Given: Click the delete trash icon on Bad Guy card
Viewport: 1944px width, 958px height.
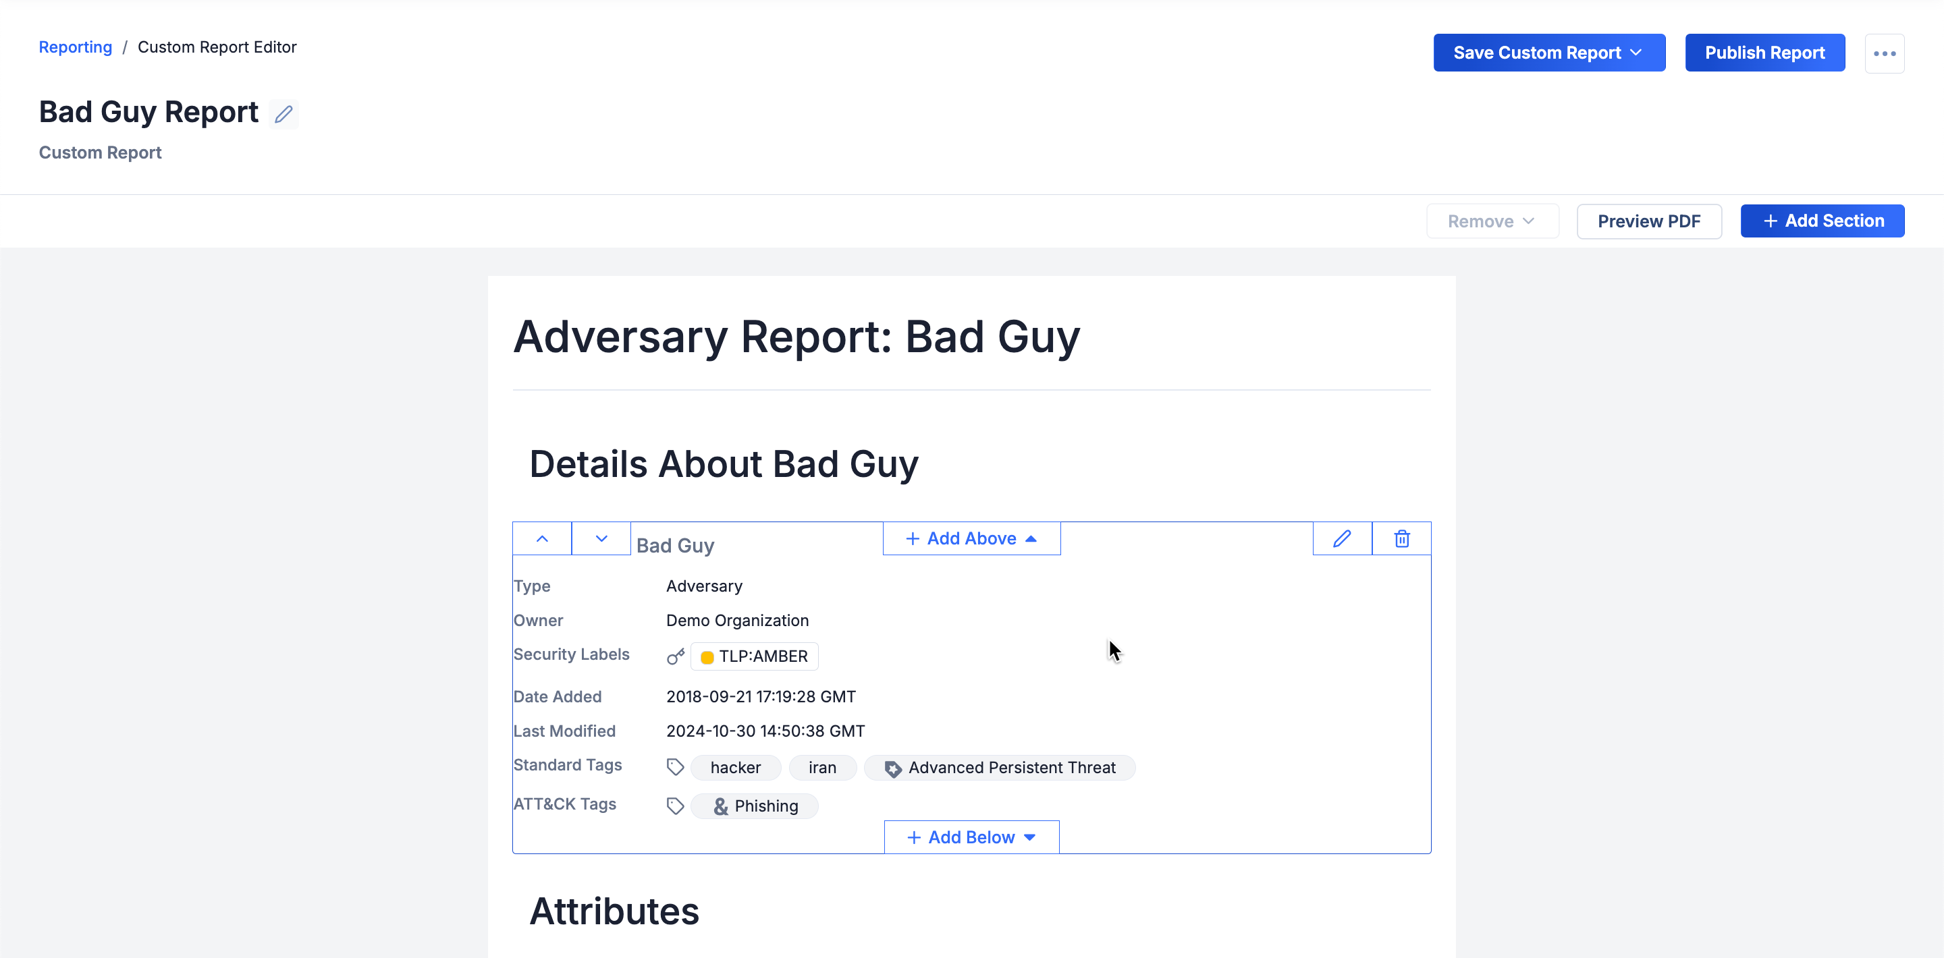Looking at the screenshot, I should pyautogui.click(x=1401, y=538).
